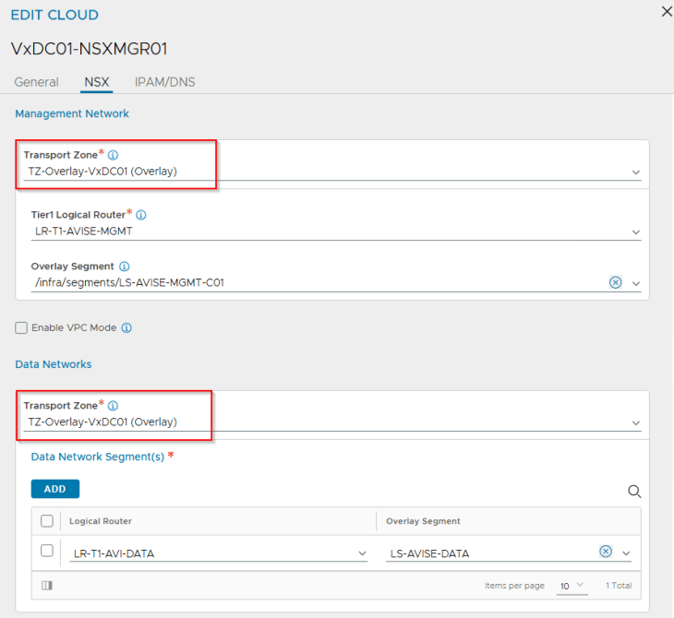The height and width of the screenshot is (618, 674).
Task: Open the search magnifier above segments table
Action: point(634,492)
